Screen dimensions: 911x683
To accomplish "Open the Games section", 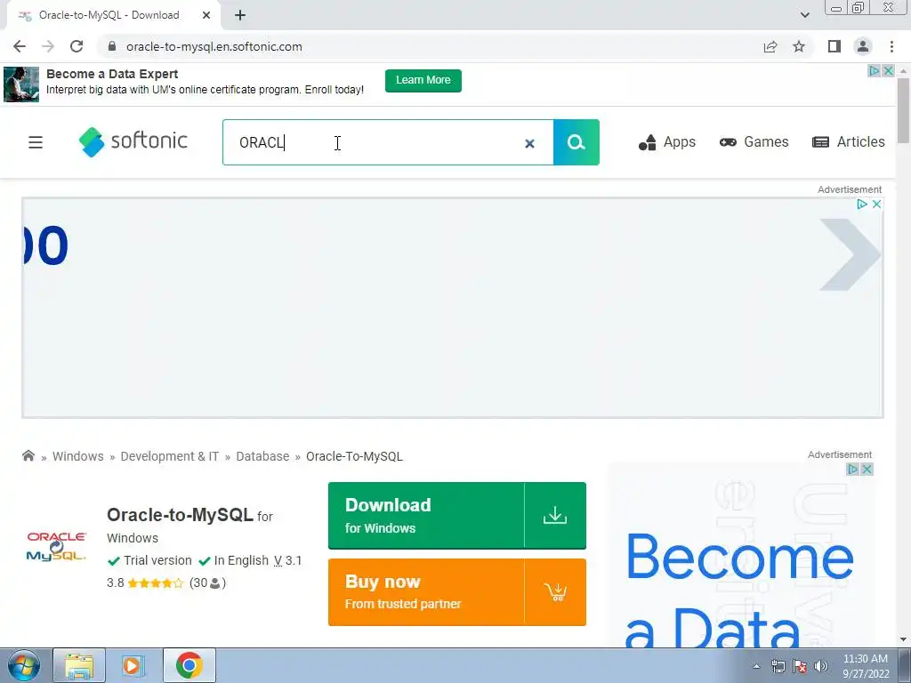I will 754,141.
